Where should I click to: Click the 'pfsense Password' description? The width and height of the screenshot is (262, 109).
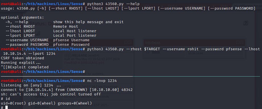(71, 45)
